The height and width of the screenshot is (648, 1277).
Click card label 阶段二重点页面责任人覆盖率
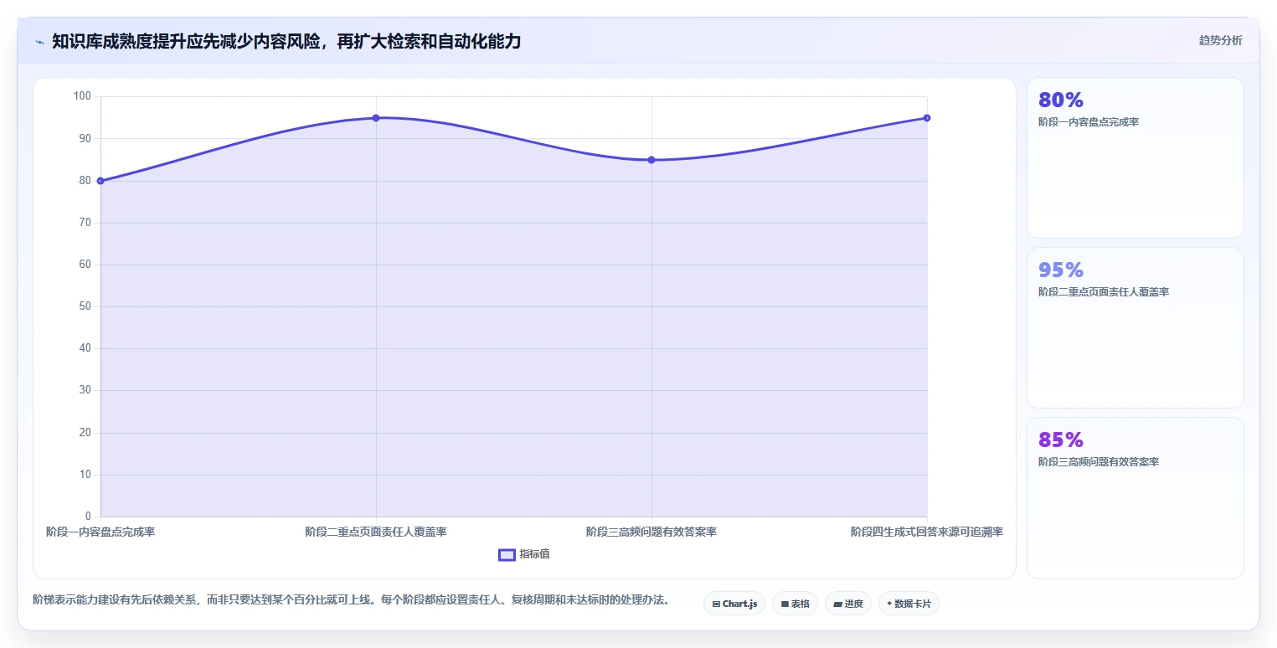(1104, 292)
